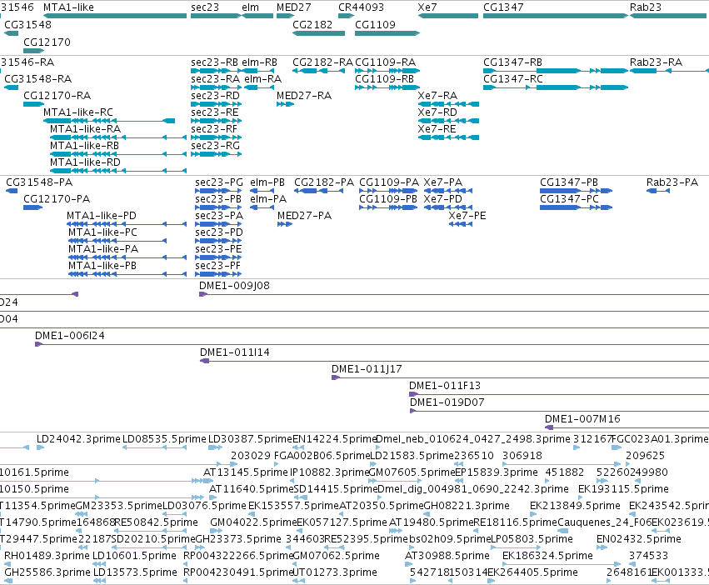Screen dimensions: 709x585
Task: Select BAC clone DME1-009J08
Action: pos(454,294)
